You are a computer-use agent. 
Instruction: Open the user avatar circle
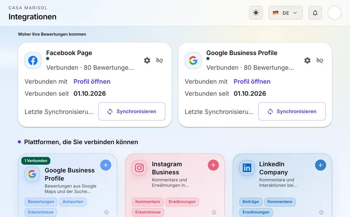click(x=335, y=13)
